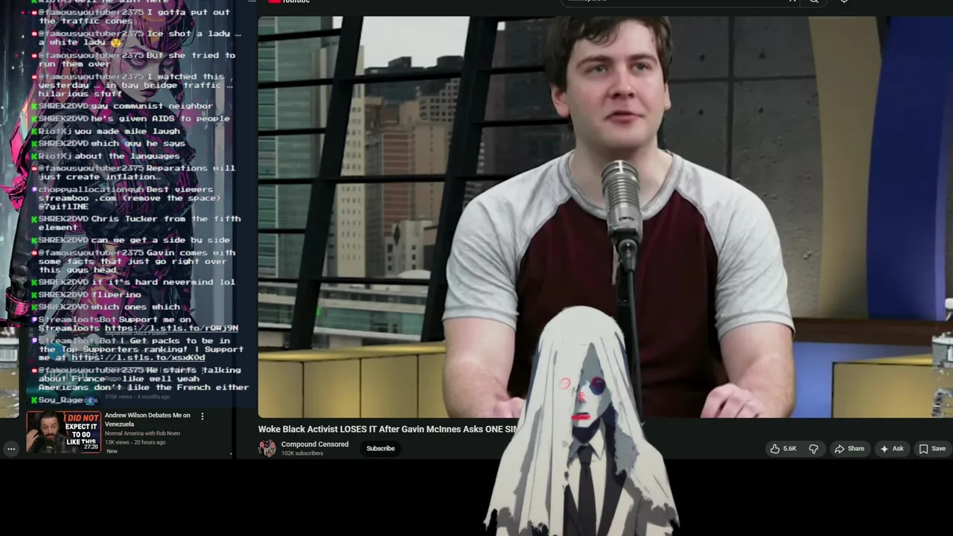This screenshot has width=953, height=536.
Task: Subscribe to Compound Censored channel
Action: [x=380, y=448]
